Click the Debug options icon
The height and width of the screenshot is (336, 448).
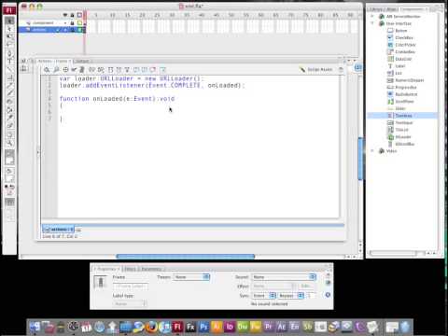click(101, 70)
